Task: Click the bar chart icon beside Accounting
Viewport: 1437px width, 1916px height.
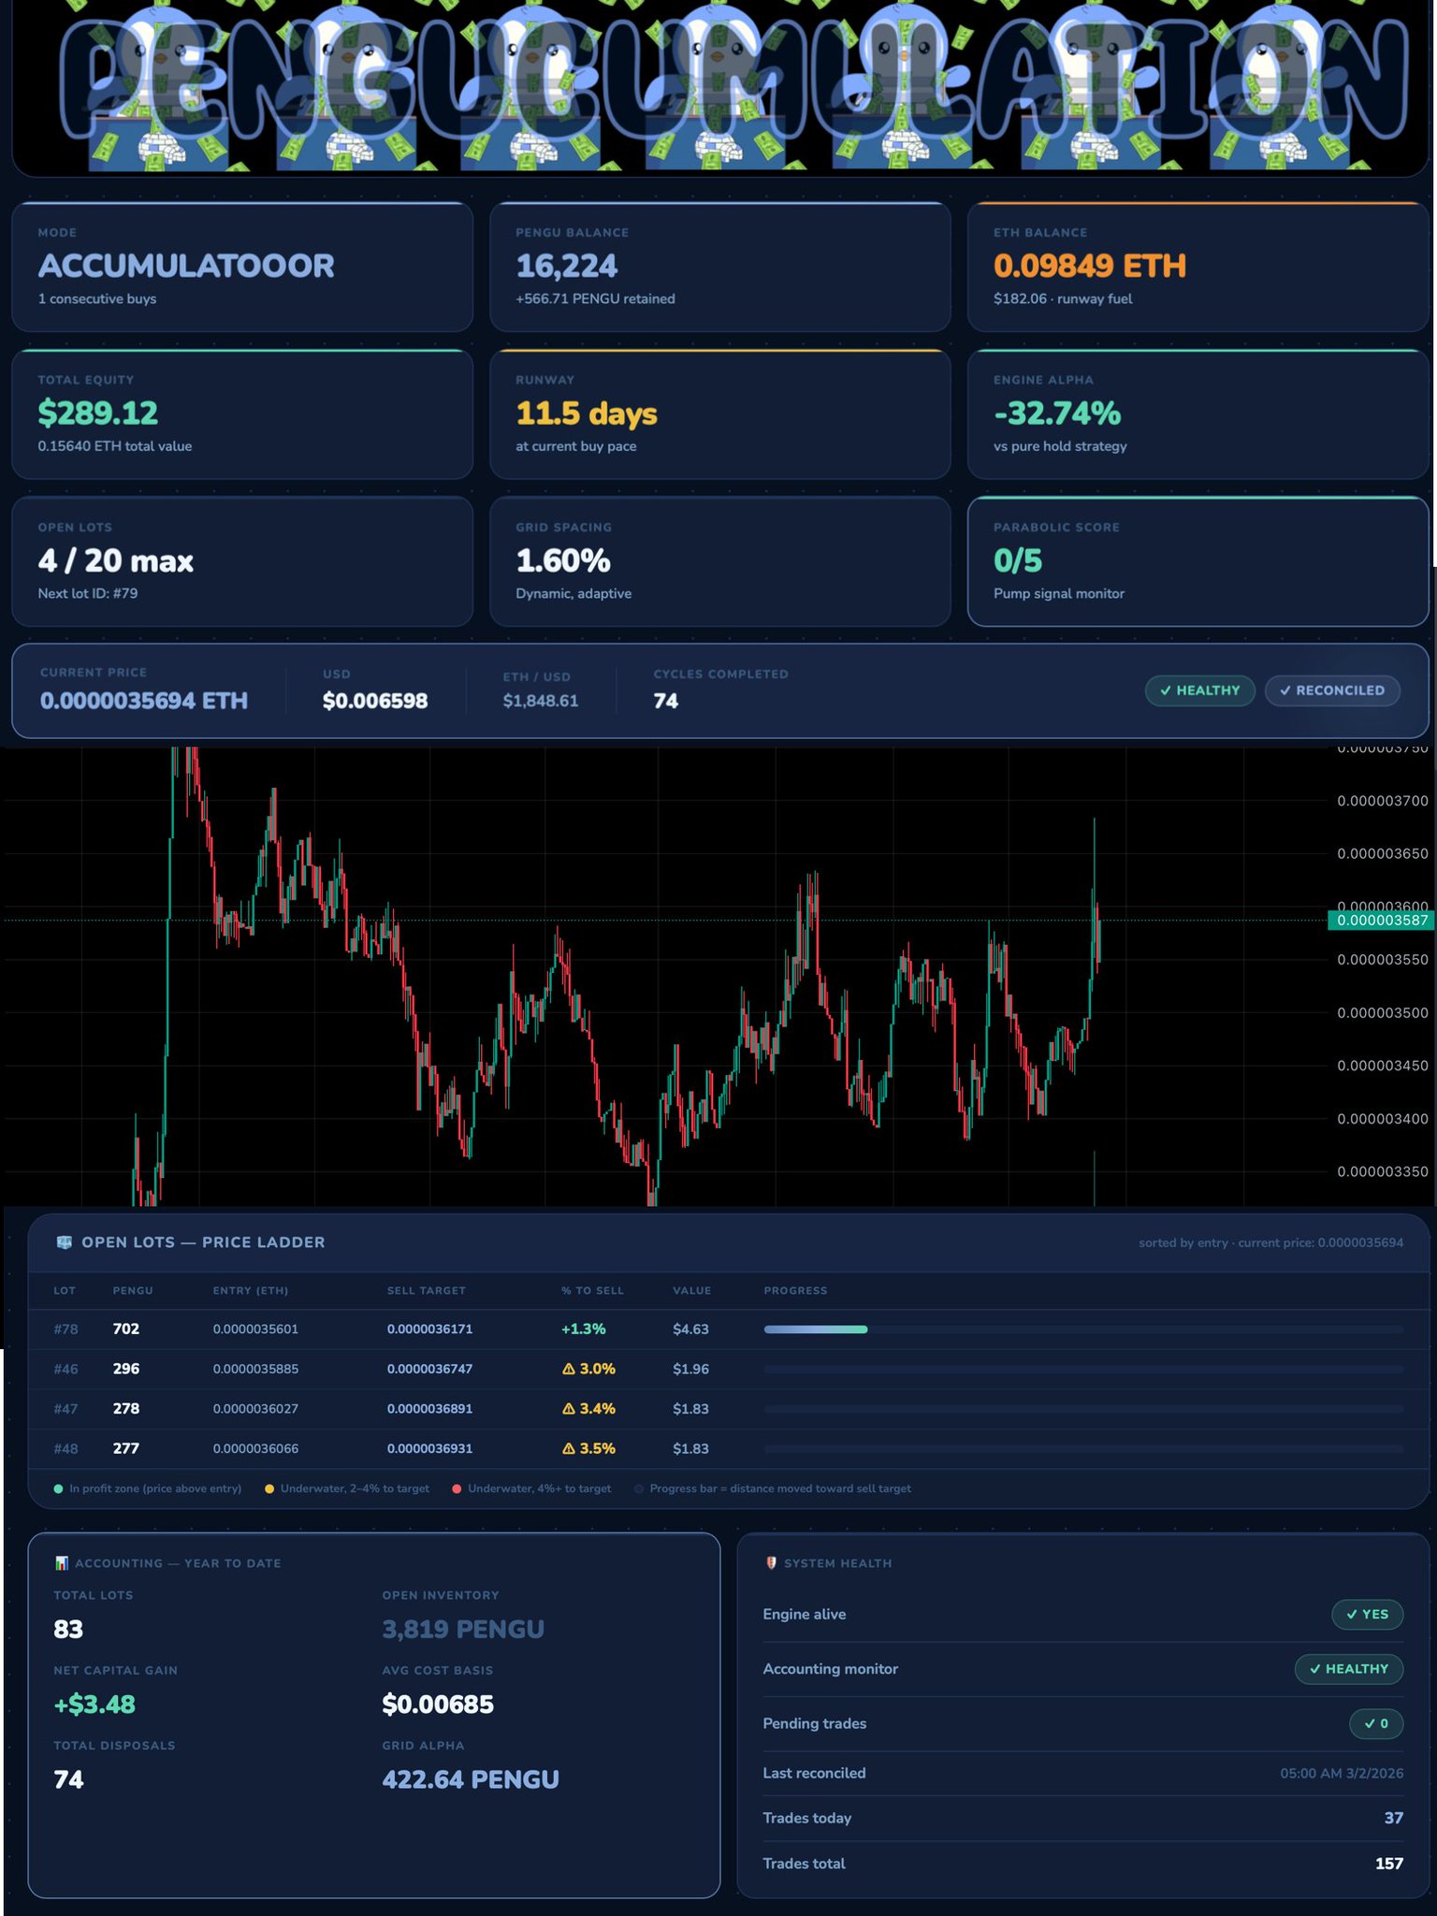Action: coord(62,1563)
